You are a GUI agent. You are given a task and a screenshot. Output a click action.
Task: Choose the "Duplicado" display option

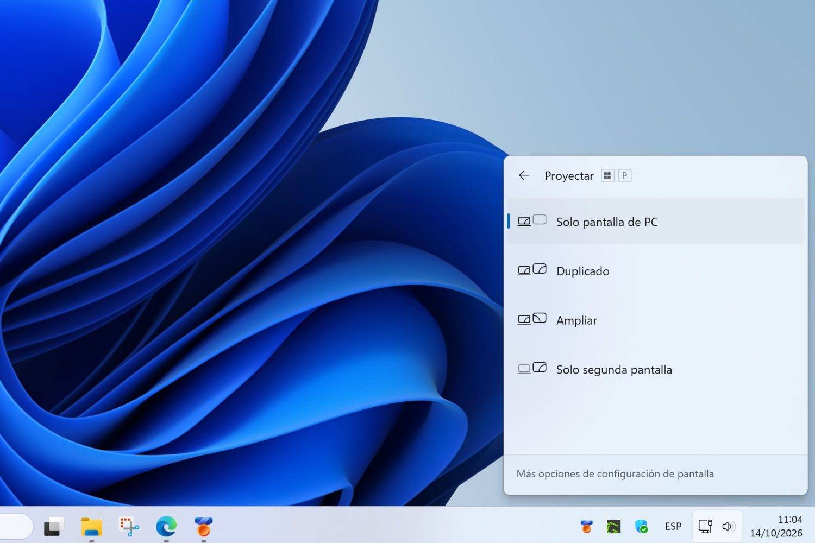click(655, 270)
